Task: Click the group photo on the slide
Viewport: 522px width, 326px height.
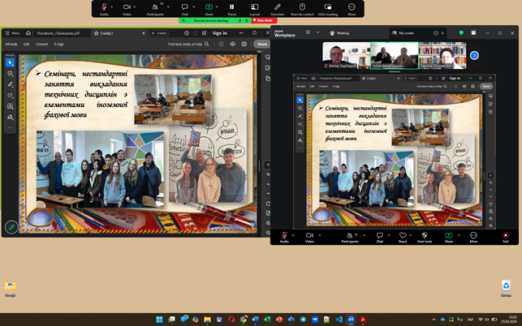Action: pos(100,169)
